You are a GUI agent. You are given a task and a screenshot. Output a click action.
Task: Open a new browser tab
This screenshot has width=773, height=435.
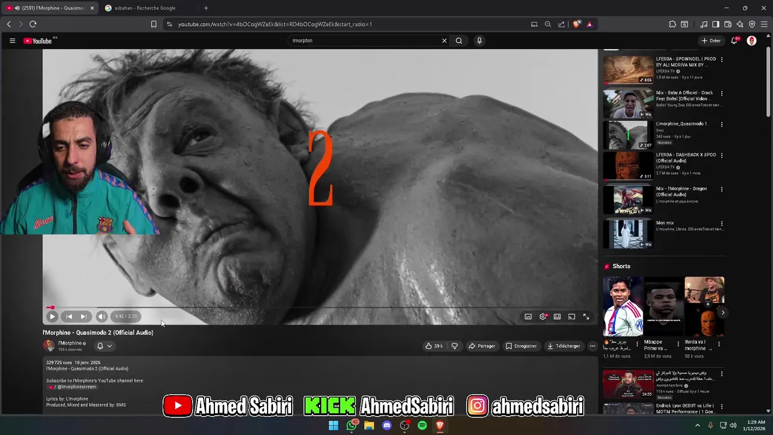pyautogui.click(x=206, y=8)
